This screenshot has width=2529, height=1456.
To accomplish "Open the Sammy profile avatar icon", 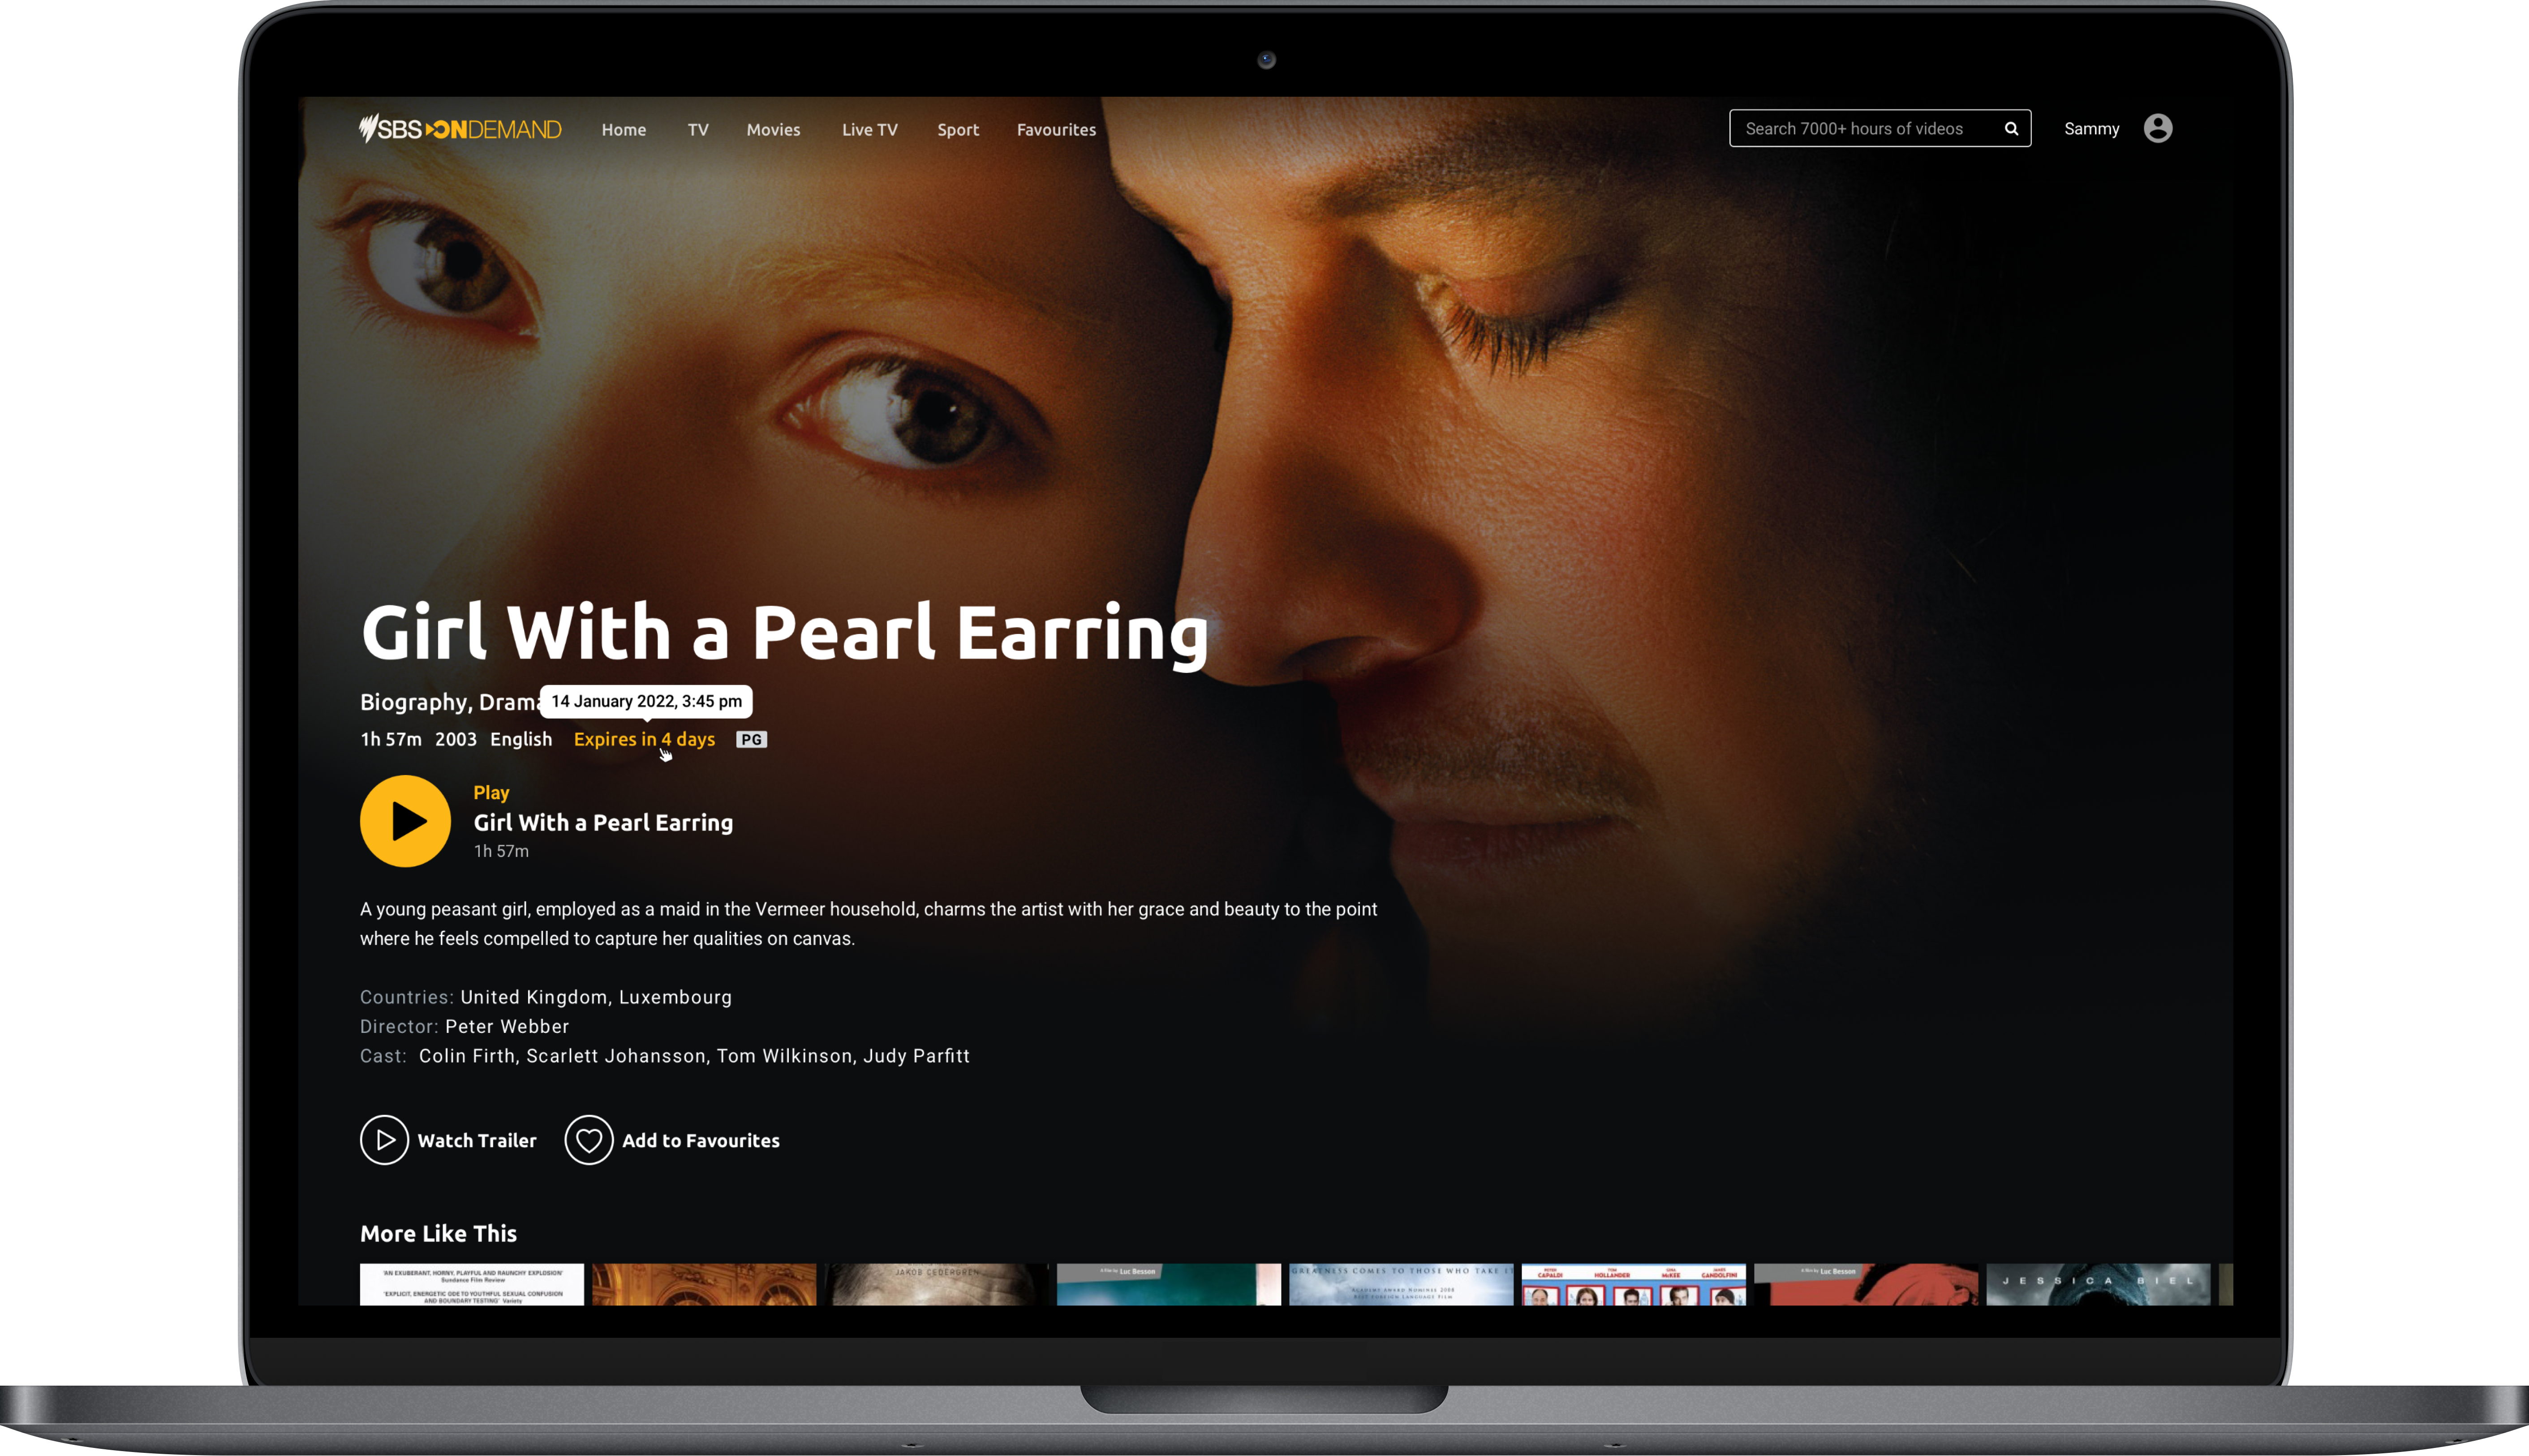I will [x=2158, y=129].
